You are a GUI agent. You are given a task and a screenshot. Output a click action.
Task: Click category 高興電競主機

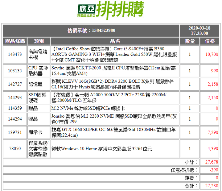click(38, 55)
